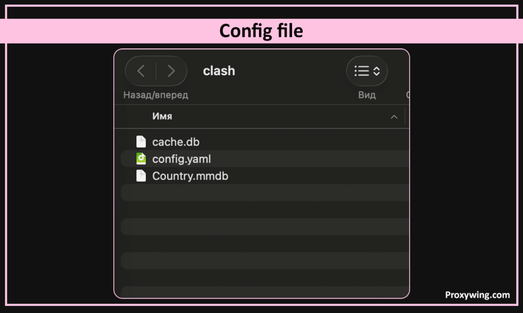The width and height of the screenshot is (523, 313).
Task: Select the cache.db file name
Action: point(175,142)
